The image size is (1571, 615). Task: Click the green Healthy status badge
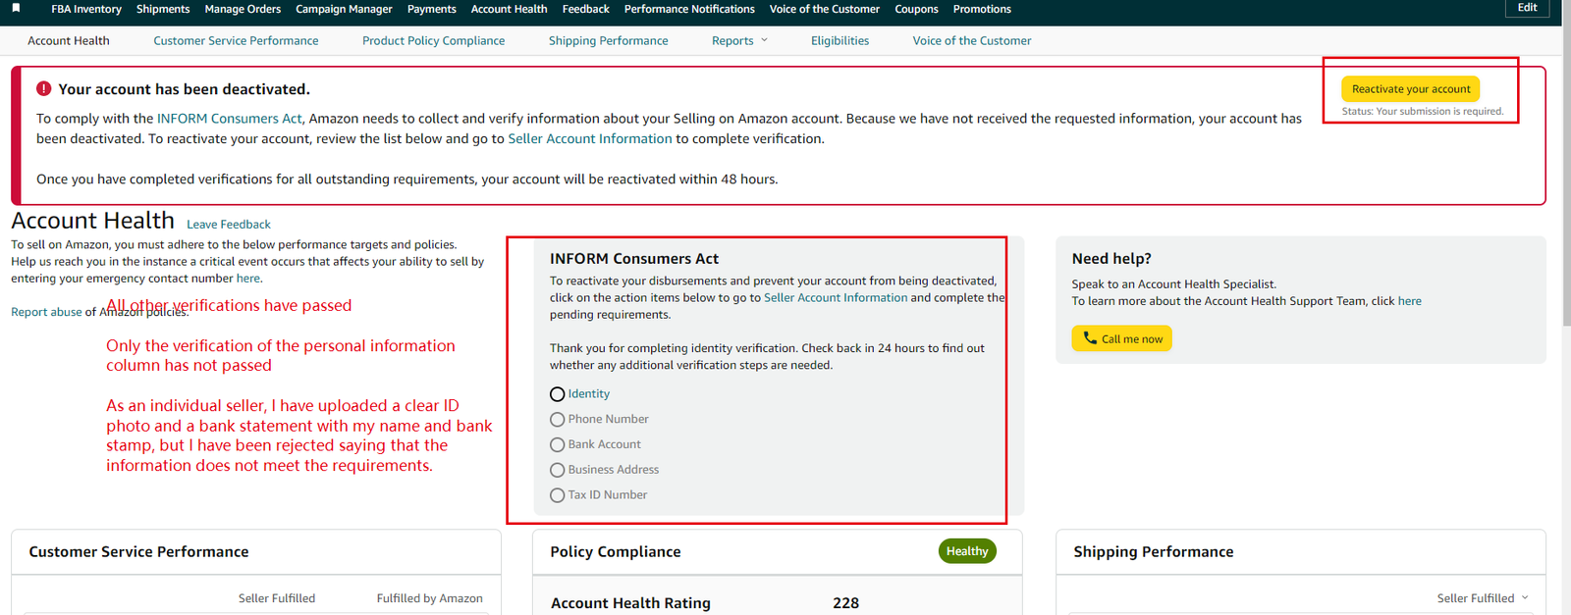(x=966, y=551)
